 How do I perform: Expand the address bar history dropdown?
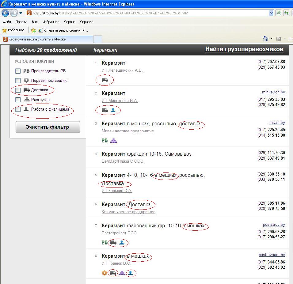[271, 13]
